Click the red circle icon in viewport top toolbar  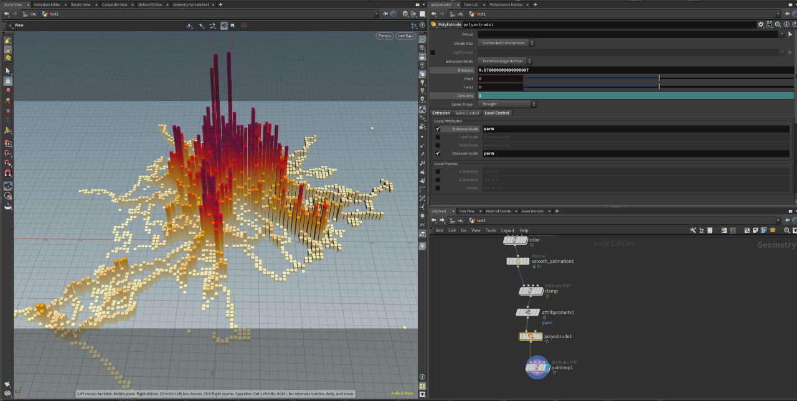[x=243, y=26]
